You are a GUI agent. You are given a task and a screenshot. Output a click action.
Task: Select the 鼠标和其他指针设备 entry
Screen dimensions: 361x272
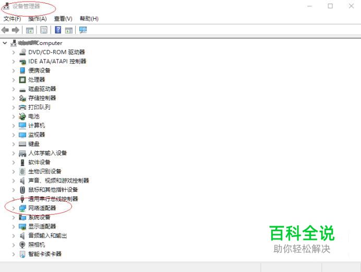[x=53, y=190]
